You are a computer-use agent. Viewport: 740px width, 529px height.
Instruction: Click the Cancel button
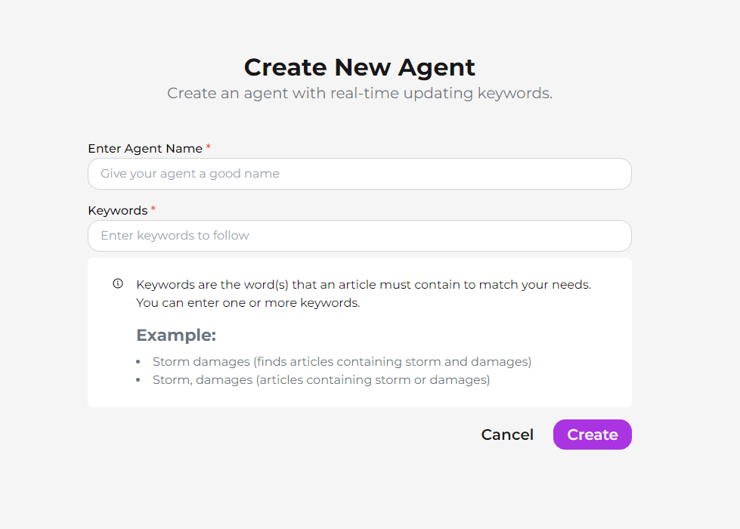point(507,435)
